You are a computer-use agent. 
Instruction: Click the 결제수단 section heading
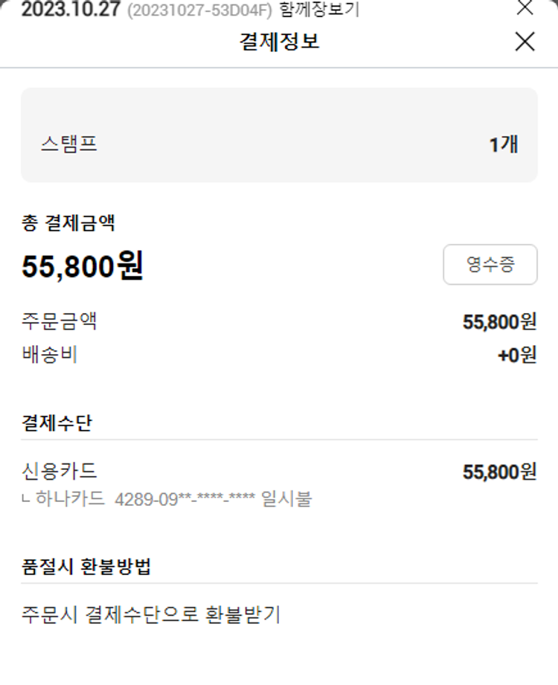tap(57, 422)
